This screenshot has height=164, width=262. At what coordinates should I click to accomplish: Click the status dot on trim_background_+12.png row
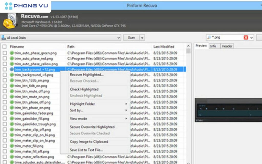(x=12, y=69)
